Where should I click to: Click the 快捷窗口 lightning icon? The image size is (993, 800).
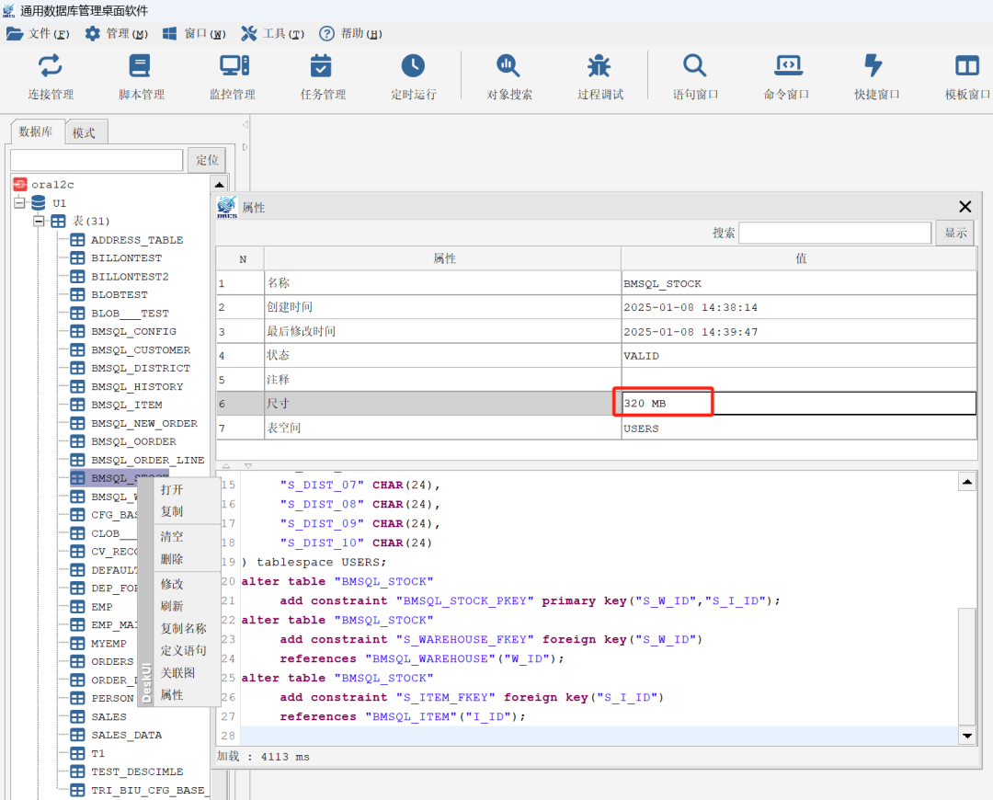coord(873,66)
